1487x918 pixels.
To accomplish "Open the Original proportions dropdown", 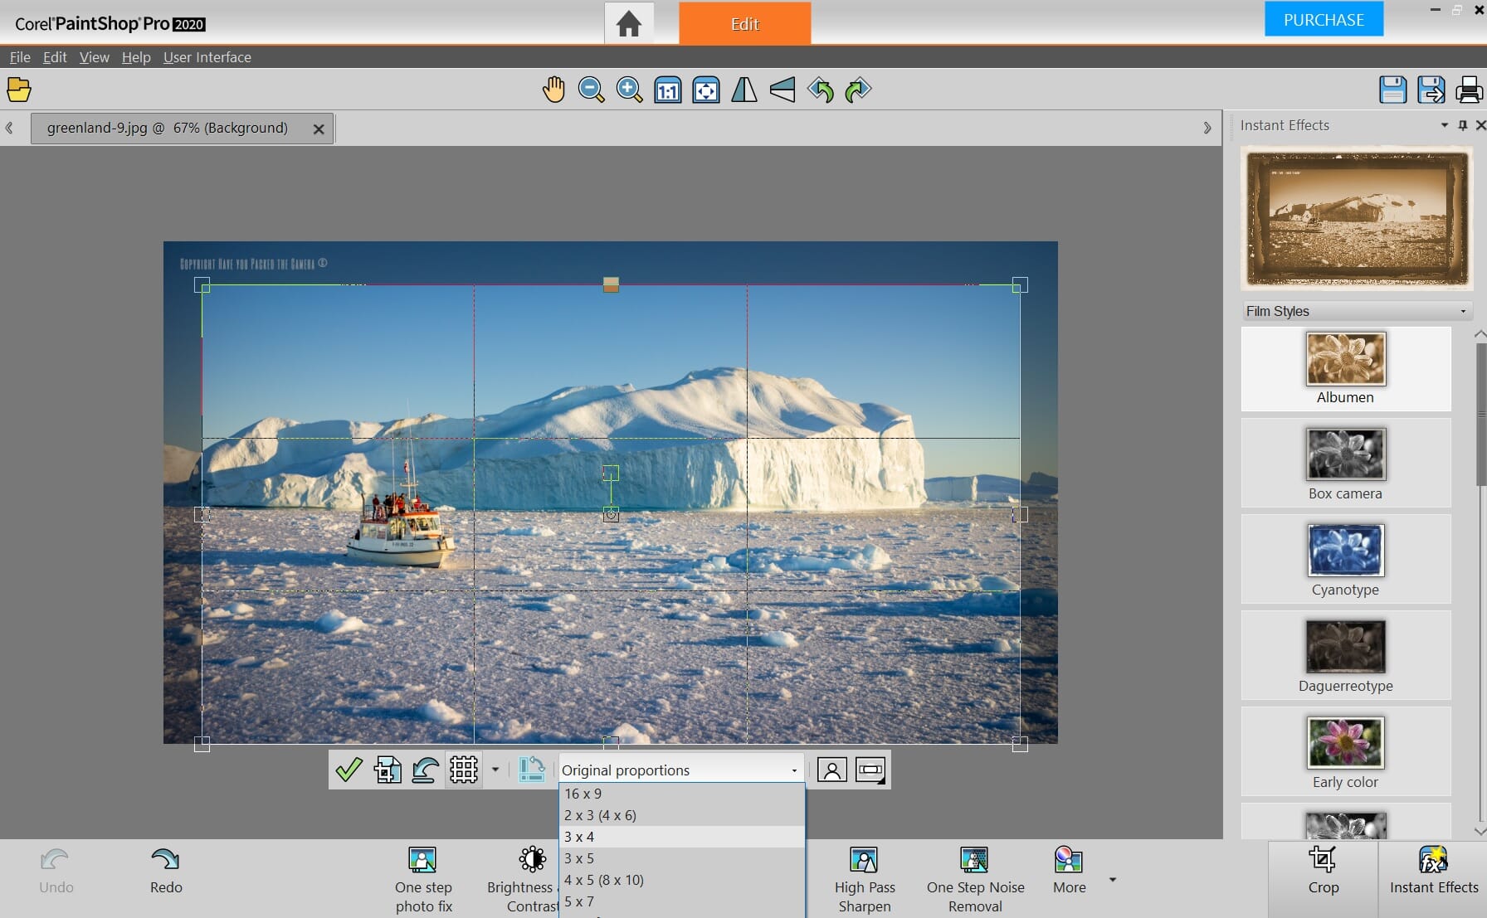I will pos(680,770).
